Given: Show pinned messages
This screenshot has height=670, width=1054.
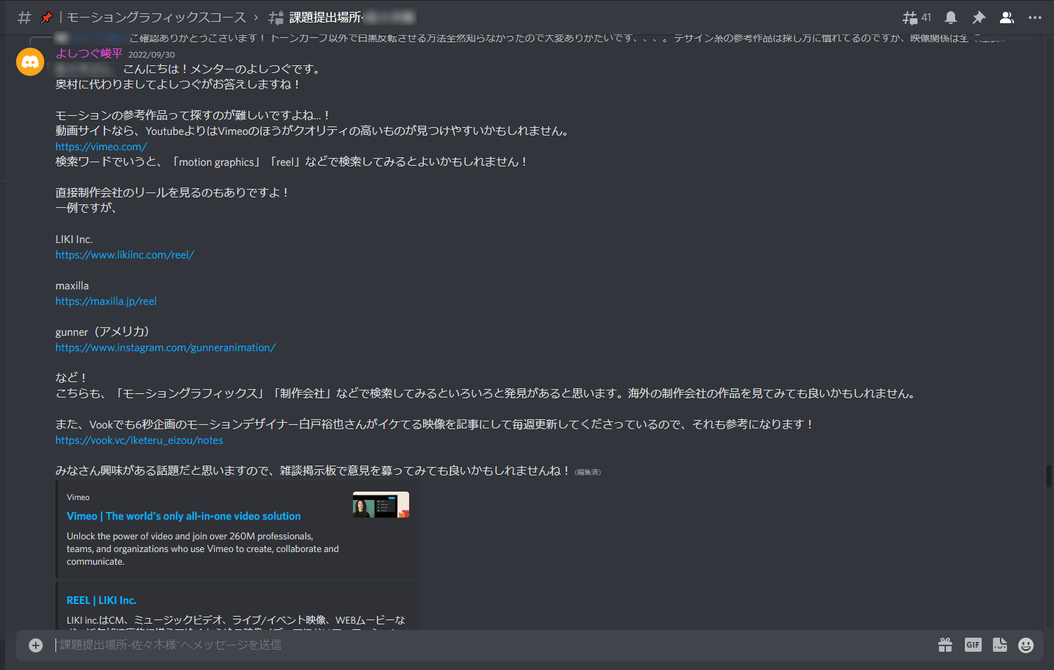Looking at the screenshot, I should [979, 18].
